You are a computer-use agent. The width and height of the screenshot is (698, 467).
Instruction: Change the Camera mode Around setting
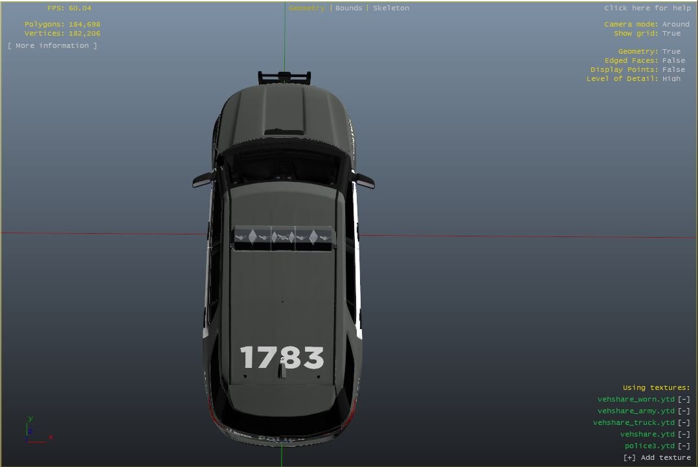pyautogui.click(x=675, y=24)
